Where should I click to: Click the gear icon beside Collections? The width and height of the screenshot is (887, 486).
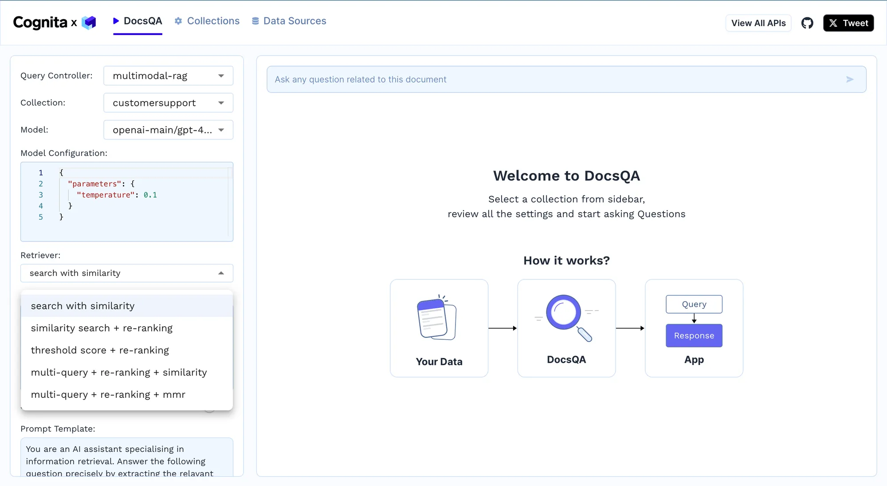(178, 21)
